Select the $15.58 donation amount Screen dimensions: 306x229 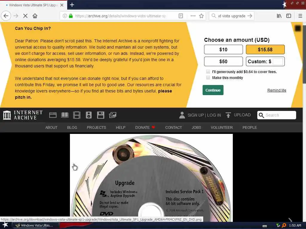click(265, 49)
